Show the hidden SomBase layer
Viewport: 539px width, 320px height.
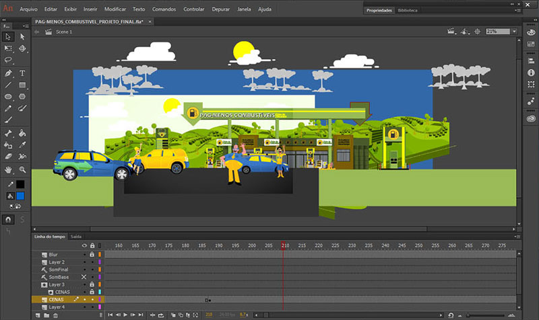84,277
